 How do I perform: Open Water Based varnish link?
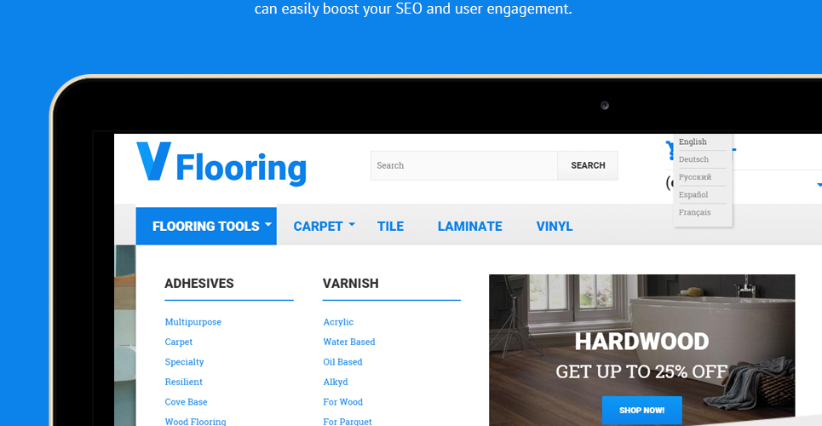coord(349,342)
